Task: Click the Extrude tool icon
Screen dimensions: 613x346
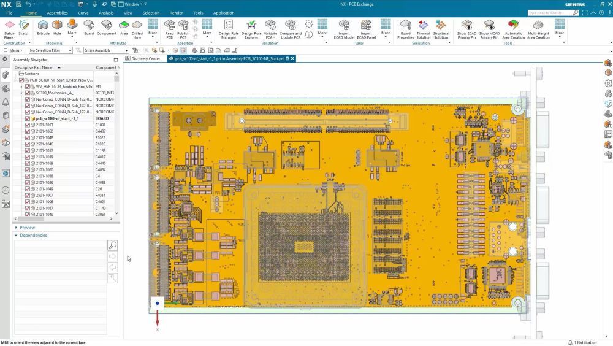Action: tap(43, 28)
